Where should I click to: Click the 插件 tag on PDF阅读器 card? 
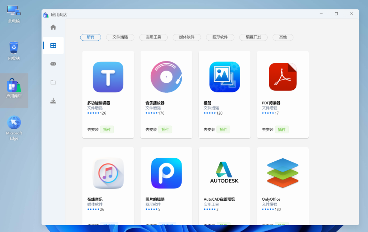click(x=282, y=129)
